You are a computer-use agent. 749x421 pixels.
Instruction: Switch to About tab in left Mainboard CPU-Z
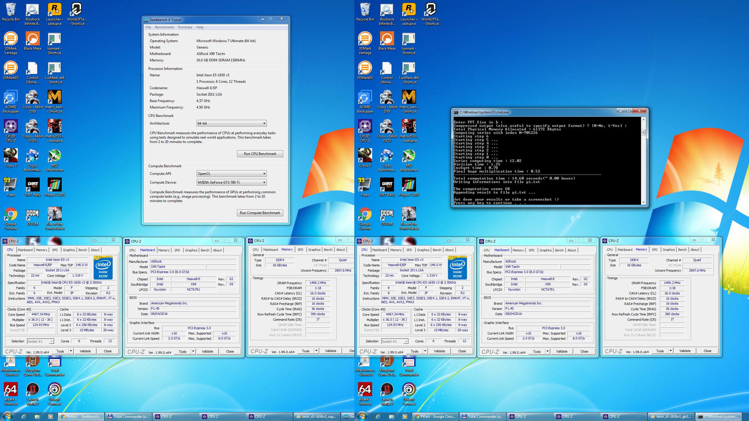(217, 250)
